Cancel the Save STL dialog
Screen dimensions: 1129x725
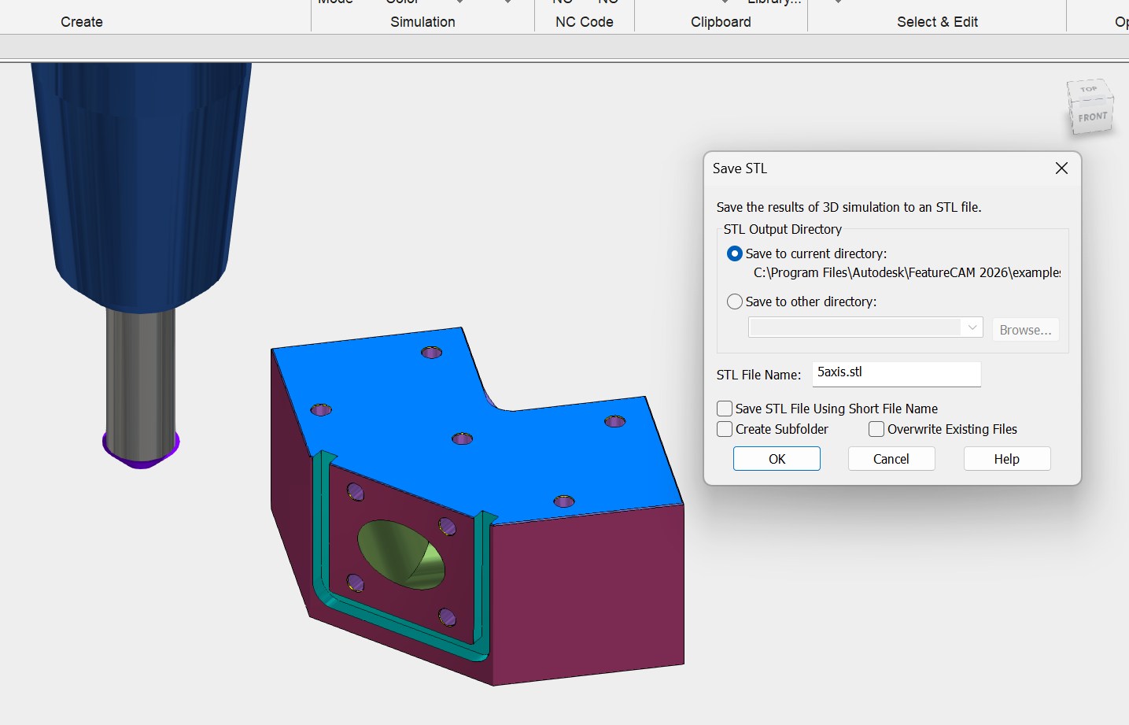click(x=891, y=459)
